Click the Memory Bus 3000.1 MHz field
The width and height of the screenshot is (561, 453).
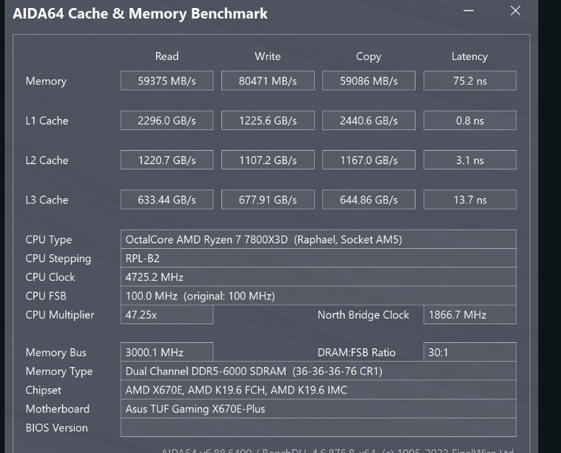pos(167,352)
